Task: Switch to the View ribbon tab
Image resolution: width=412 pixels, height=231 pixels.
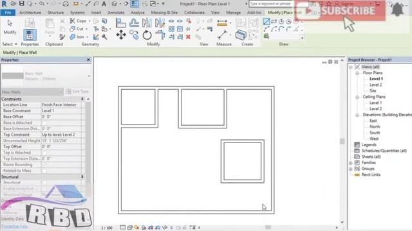Action: point(215,13)
